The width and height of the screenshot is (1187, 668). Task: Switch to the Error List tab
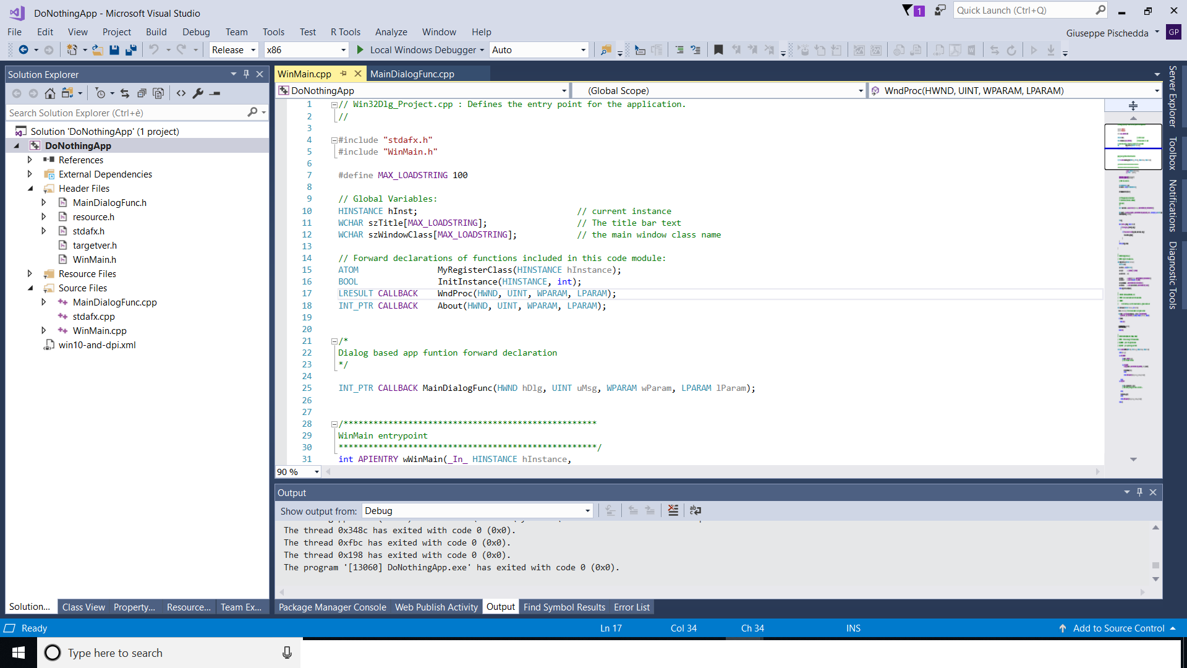click(631, 607)
